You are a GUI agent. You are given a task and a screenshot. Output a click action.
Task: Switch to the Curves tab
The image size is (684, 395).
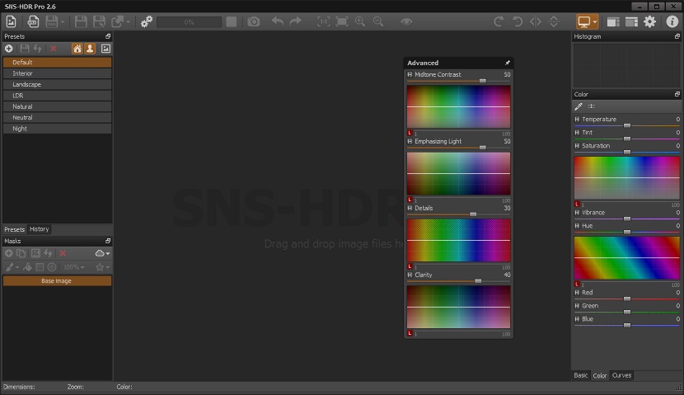tap(621, 375)
